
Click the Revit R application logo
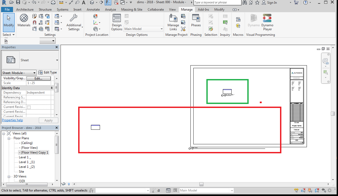tap(4, 3)
